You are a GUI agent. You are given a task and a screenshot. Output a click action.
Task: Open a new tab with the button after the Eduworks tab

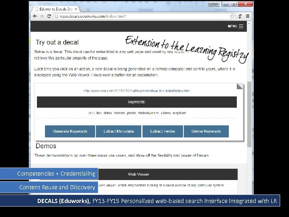coord(84,9)
